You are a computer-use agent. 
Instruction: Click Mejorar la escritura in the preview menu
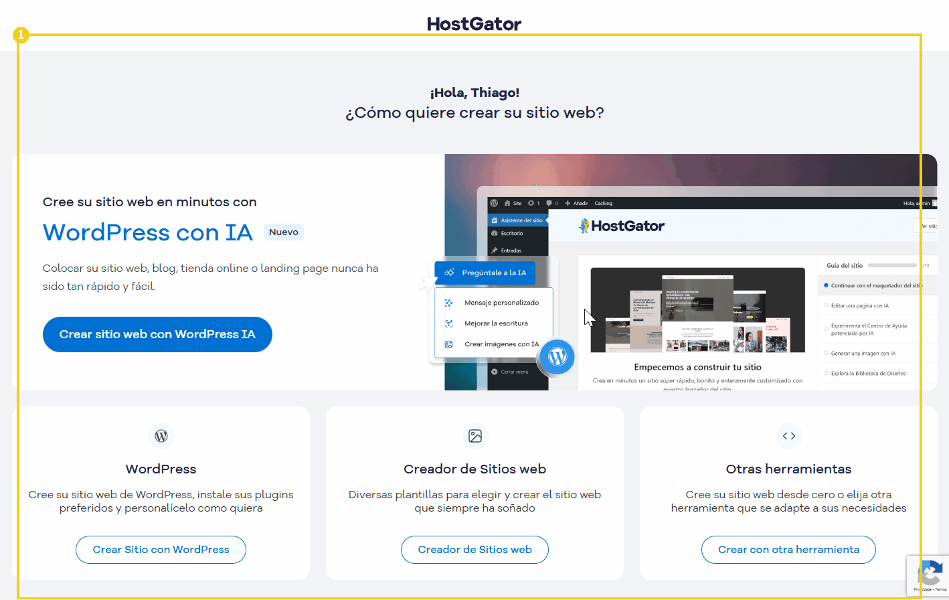(x=496, y=323)
